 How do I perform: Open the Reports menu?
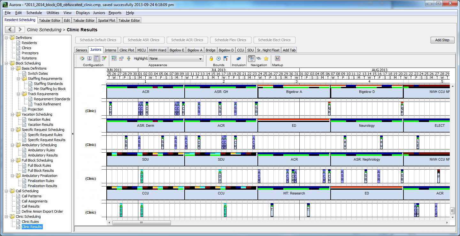pos(115,13)
